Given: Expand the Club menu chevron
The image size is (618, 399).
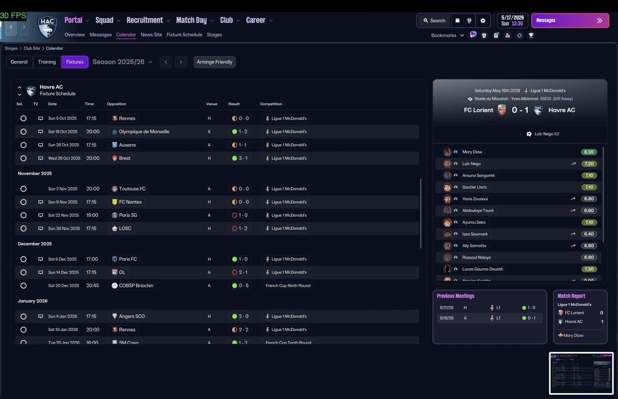Looking at the screenshot, I should point(238,20).
